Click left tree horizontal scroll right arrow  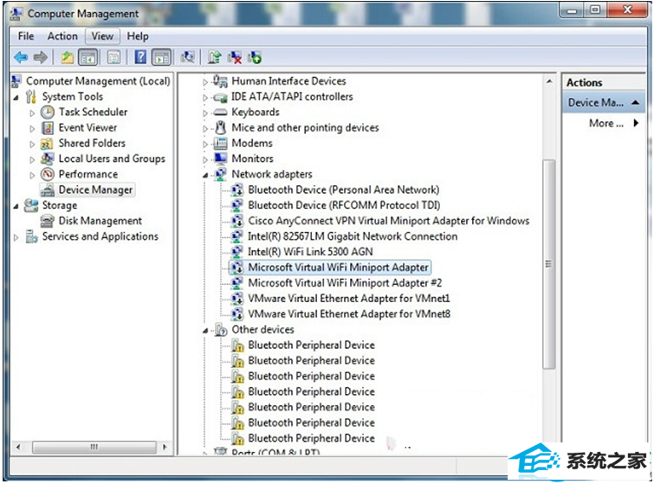165,447
